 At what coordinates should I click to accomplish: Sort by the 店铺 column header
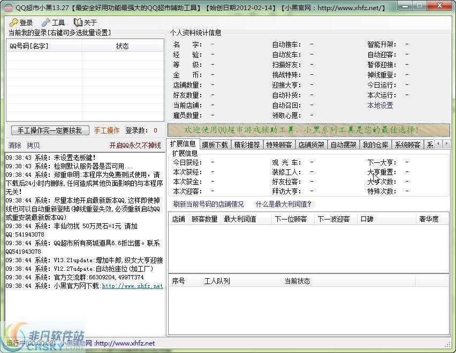pos(179,219)
